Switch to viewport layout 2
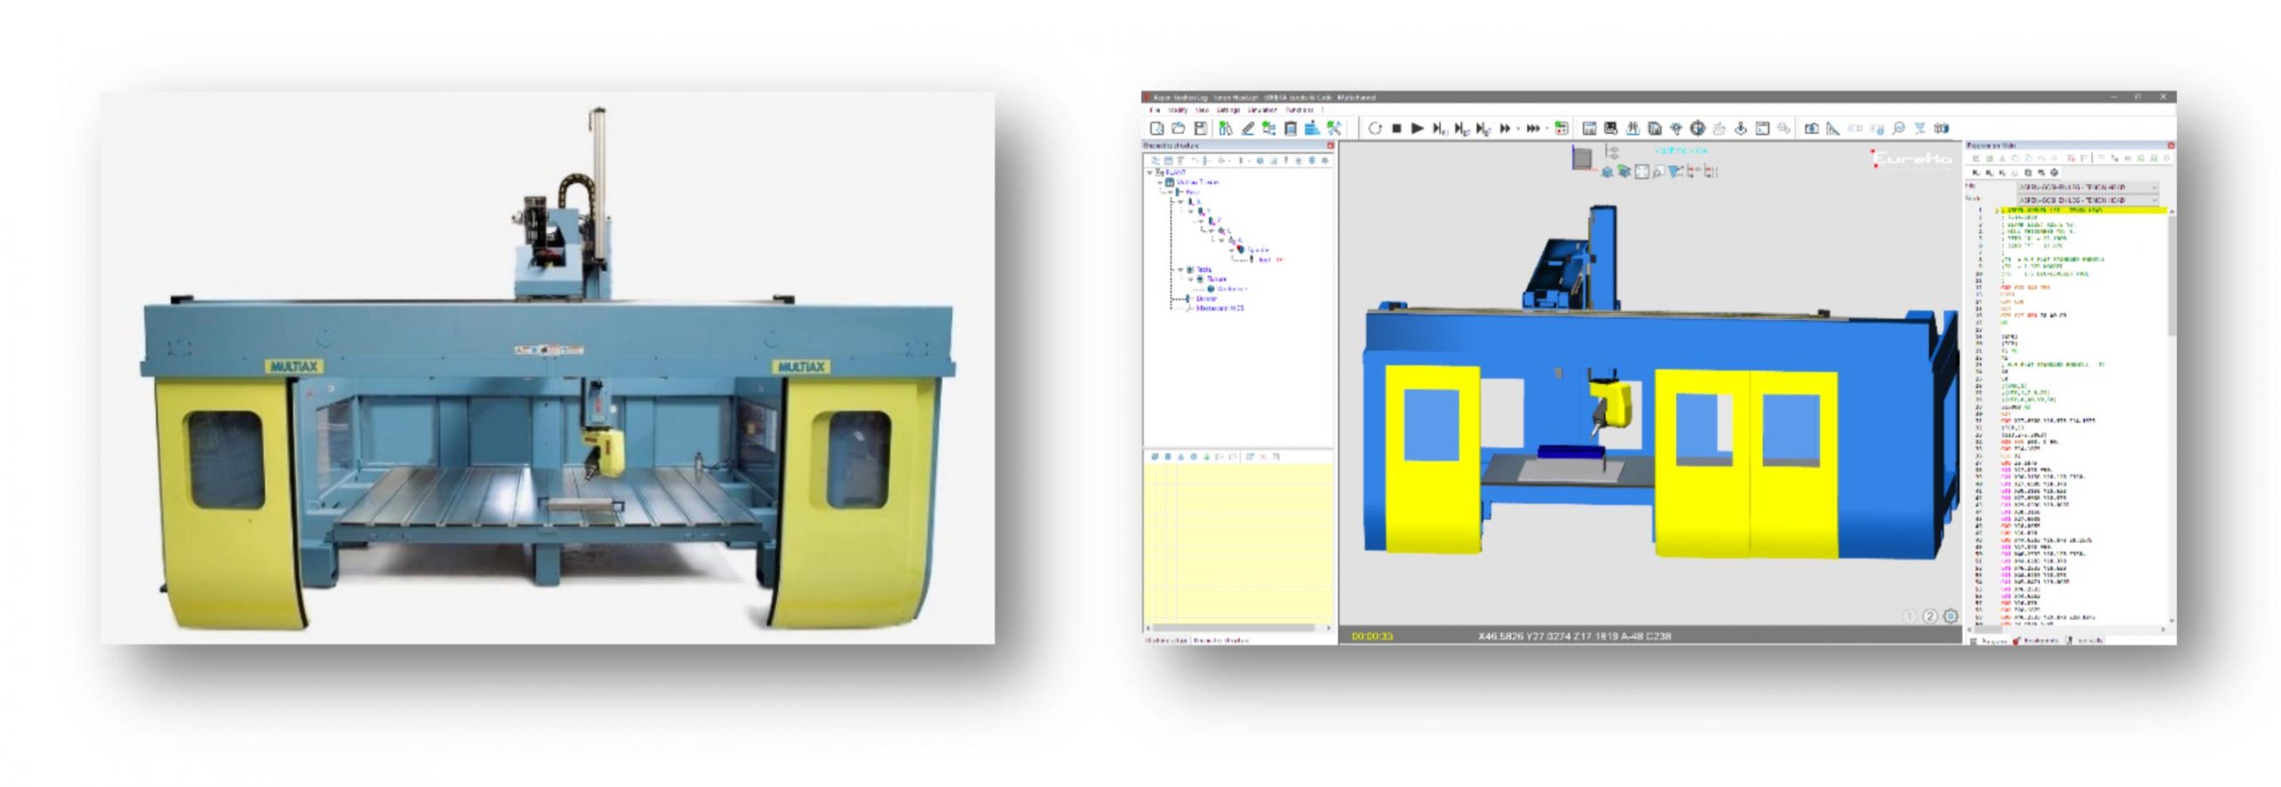This screenshot has width=2281, height=787. 1930,616
